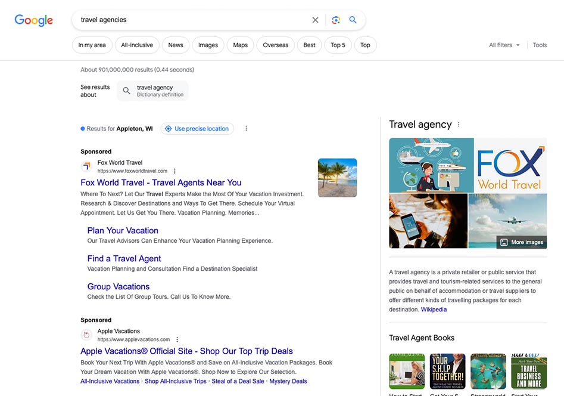
Task: Open three-dot menu next to foxworldtravel.com
Action: tap(175, 171)
